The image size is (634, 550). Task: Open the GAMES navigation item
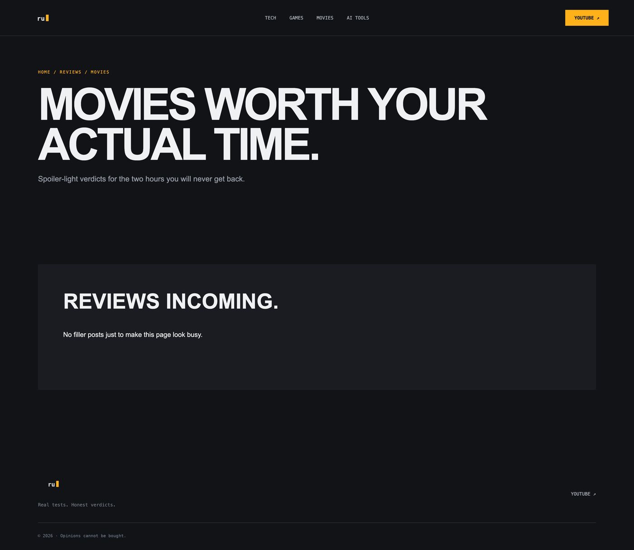coord(296,18)
